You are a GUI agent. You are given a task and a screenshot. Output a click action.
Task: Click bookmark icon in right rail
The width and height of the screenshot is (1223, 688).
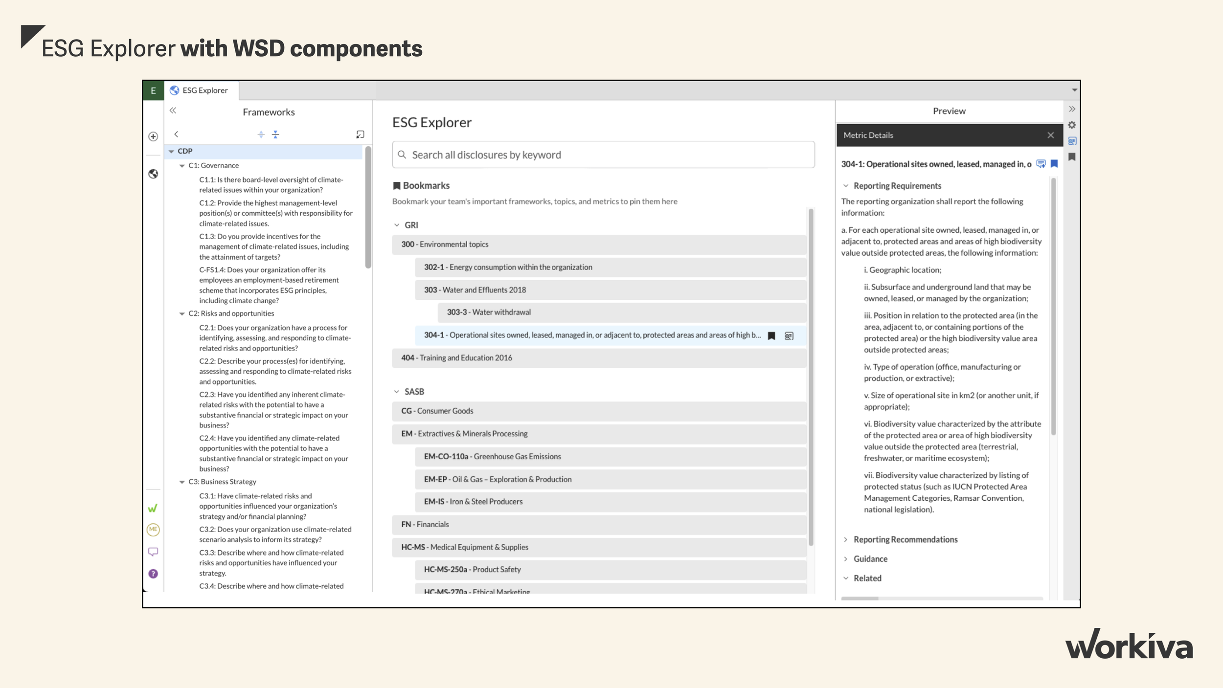[1072, 157]
